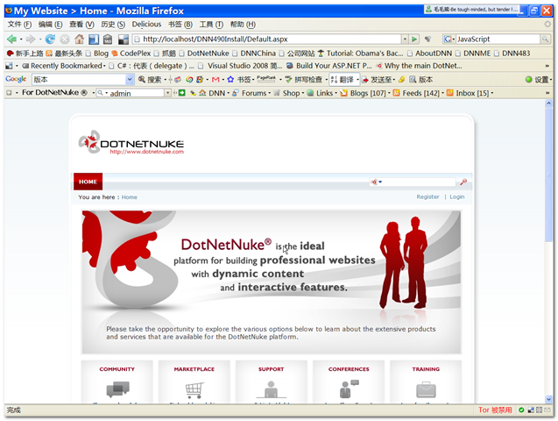Click the green plus-arrow icon in DotNetNuke toolbar
The height and width of the screenshot is (421, 558).
click(x=182, y=93)
